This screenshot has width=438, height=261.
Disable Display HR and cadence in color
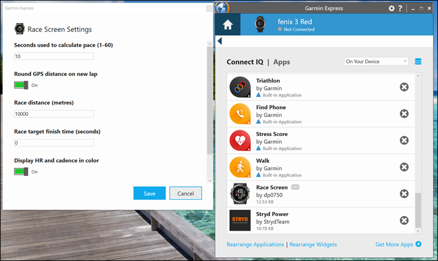click(22, 171)
